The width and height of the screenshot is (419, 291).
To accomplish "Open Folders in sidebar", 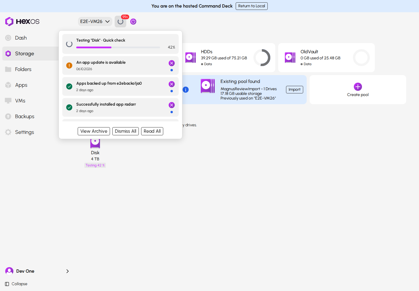I will click(x=23, y=69).
